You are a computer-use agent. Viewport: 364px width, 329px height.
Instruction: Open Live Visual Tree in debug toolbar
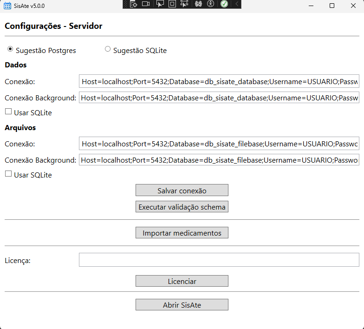click(x=134, y=4)
